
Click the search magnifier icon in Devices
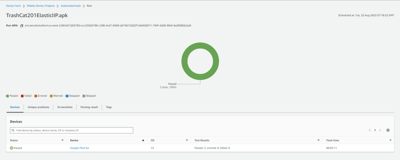point(13,130)
